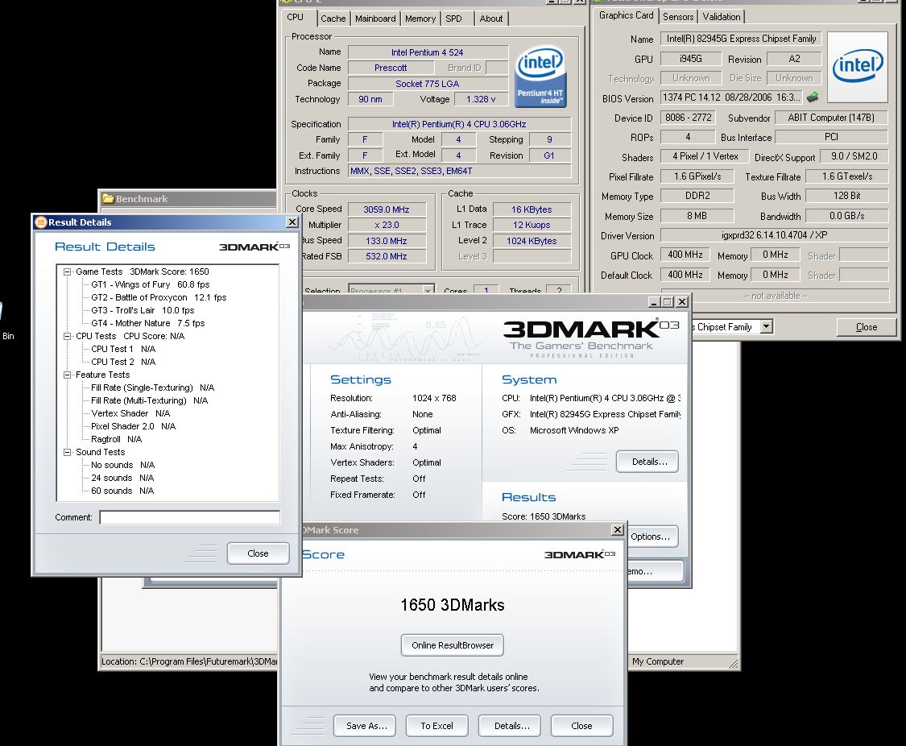Select CPU Test 1 row
The height and width of the screenshot is (746, 906).
pos(123,349)
